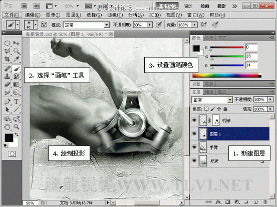Switch workspace to 设计
The height and width of the screenshot is (207, 277).
coord(188,6)
